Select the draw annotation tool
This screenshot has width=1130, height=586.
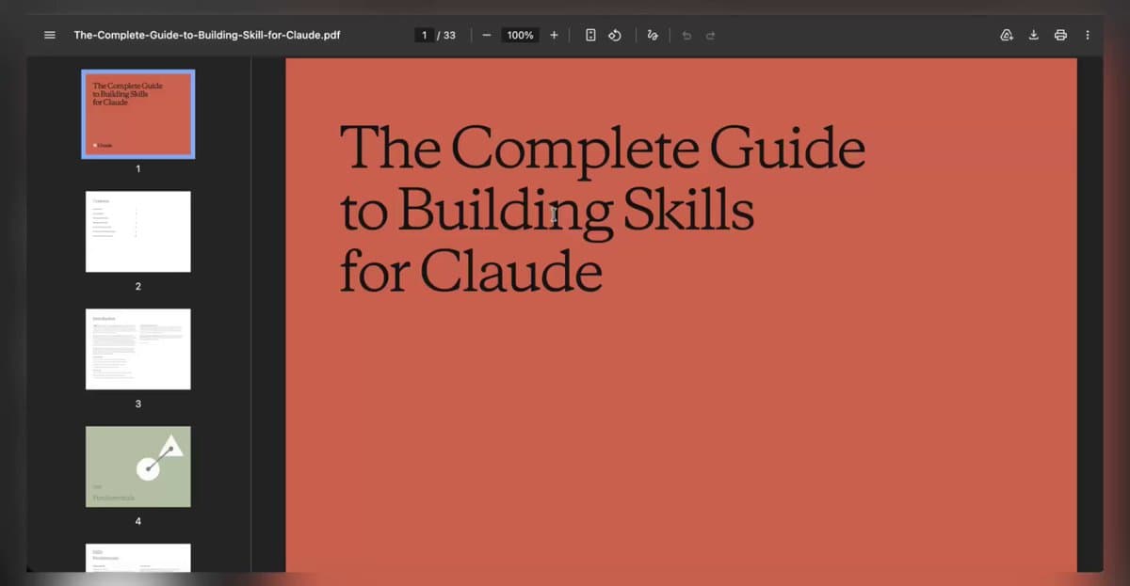pos(653,35)
